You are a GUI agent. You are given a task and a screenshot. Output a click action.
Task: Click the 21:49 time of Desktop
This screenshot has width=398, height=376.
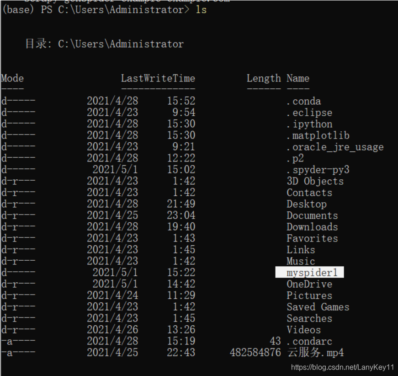[181, 204]
